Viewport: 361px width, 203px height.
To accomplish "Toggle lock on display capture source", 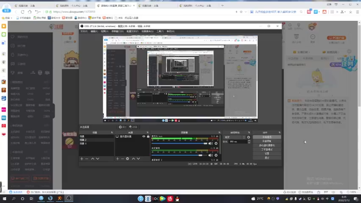I will (148, 137).
